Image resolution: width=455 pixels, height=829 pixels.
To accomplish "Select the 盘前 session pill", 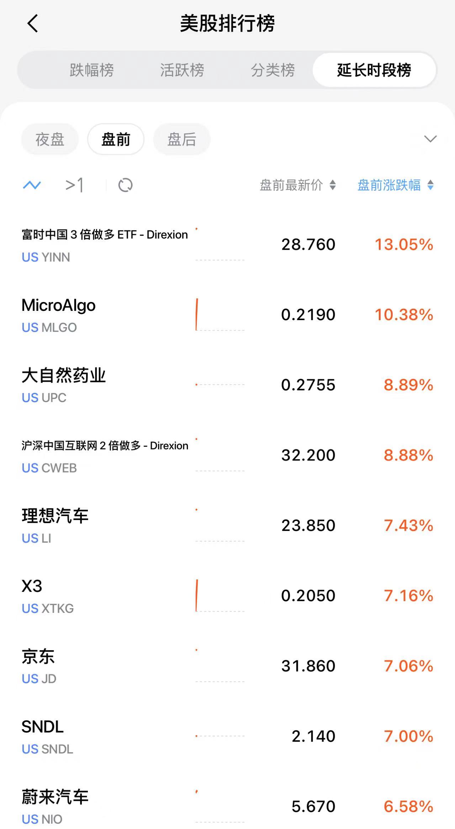I will click(x=116, y=139).
